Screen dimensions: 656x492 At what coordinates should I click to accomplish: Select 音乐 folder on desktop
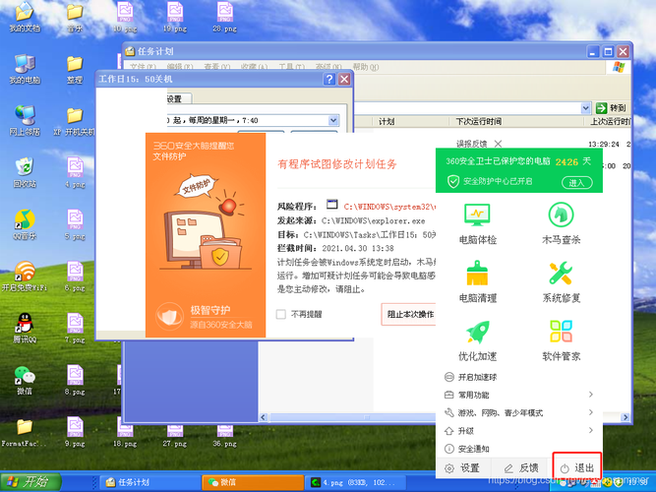(x=75, y=17)
